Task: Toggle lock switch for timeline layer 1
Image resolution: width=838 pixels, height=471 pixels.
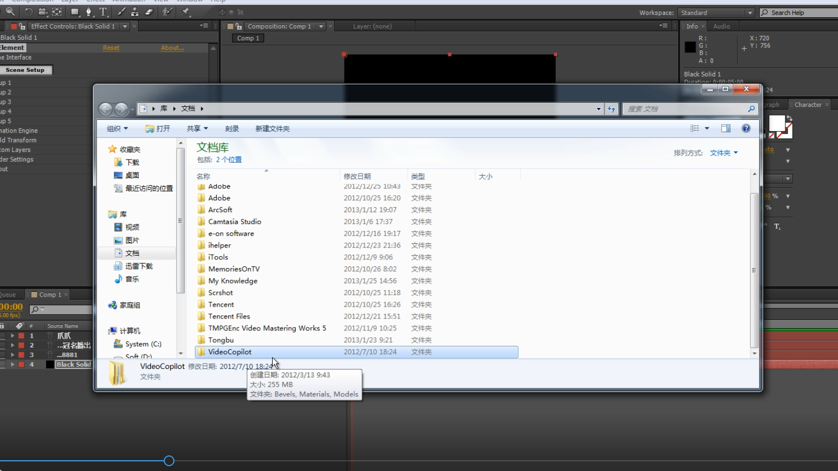Action: tap(3, 336)
